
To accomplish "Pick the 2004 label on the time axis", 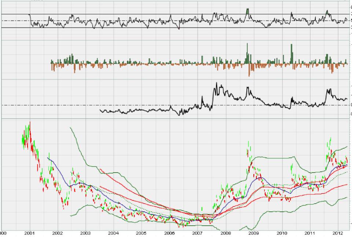I will (113, 233).
